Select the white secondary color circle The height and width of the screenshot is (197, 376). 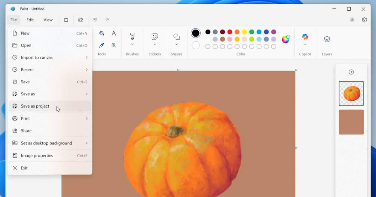(196, 45)
